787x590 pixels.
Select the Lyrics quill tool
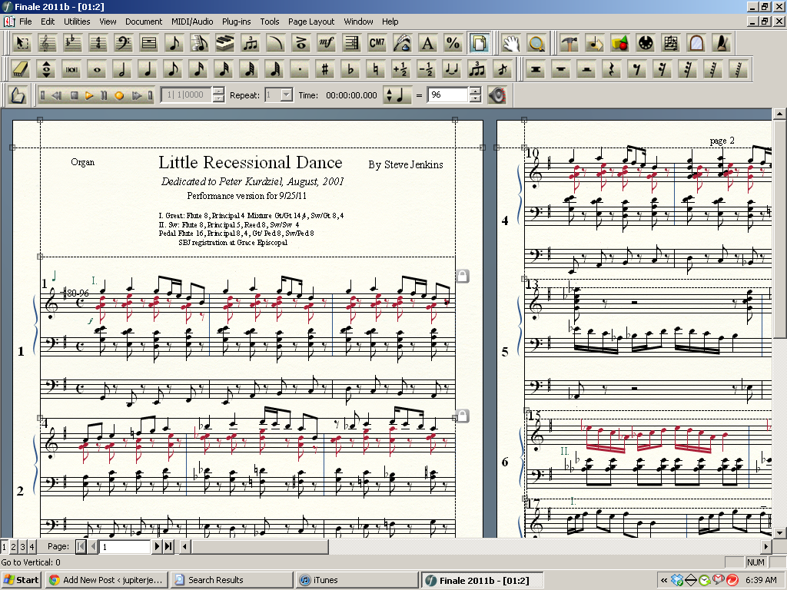point(402,44)
